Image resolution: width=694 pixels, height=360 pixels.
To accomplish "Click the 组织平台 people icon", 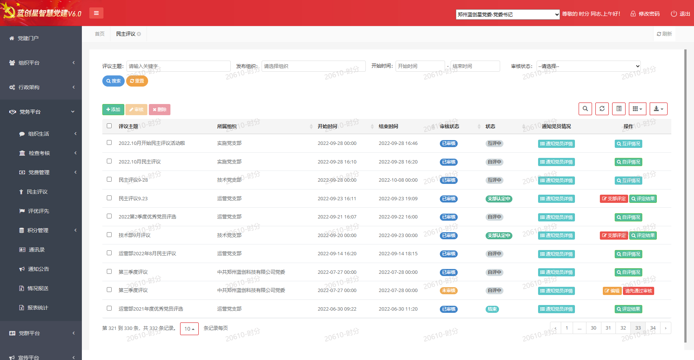I will pyautogui.click(x=12, y=63).
